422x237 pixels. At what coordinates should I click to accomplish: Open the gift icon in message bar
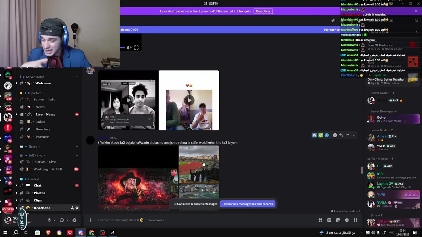[x=320, y=220]
